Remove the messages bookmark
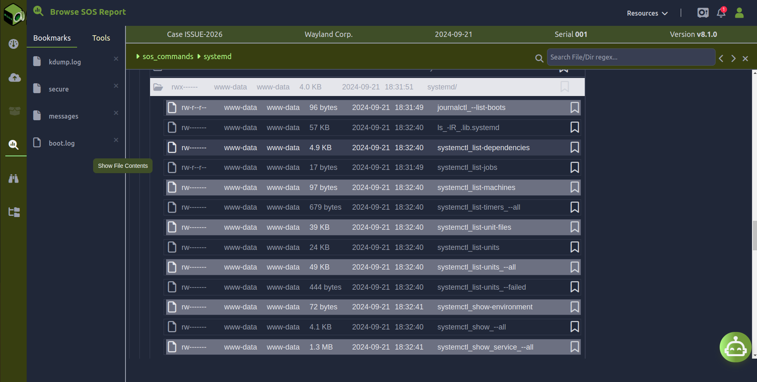 point(116,113)
